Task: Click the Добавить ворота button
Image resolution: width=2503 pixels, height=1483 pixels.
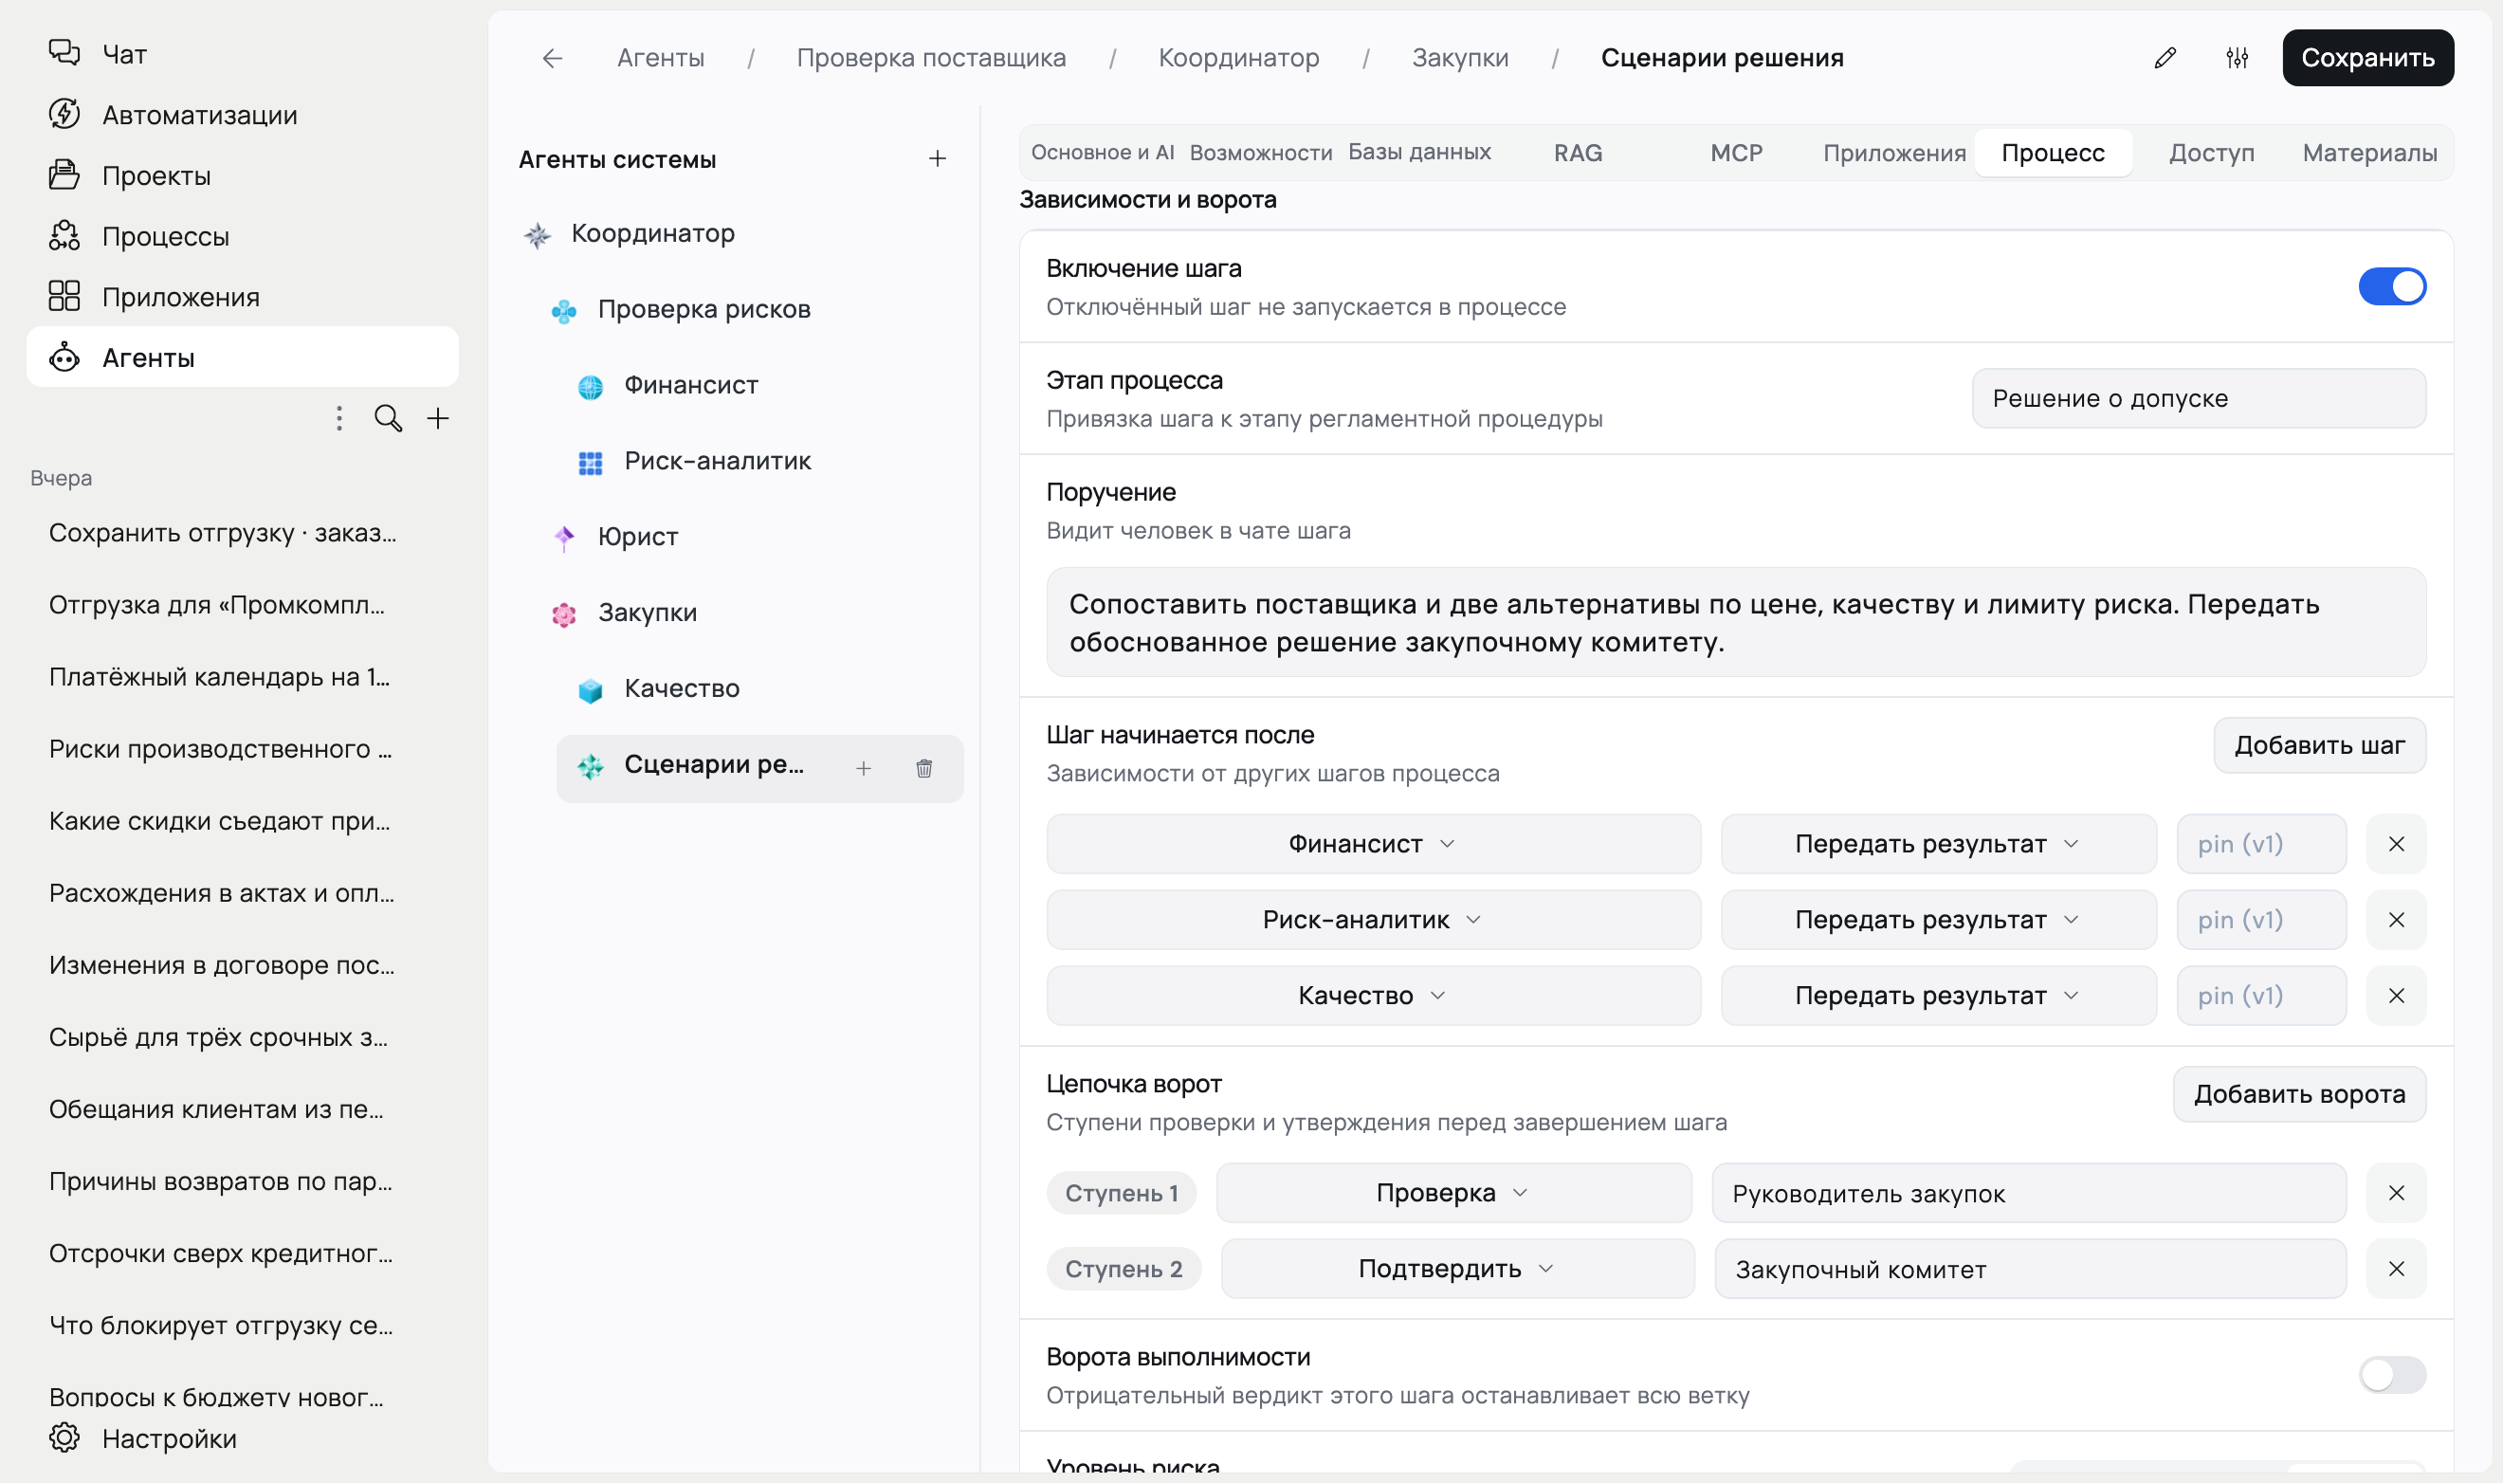Action: coord(2299,1094)
